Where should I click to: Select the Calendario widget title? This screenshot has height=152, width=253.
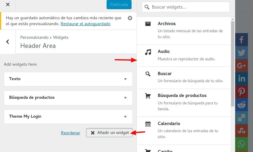[169, 124]
